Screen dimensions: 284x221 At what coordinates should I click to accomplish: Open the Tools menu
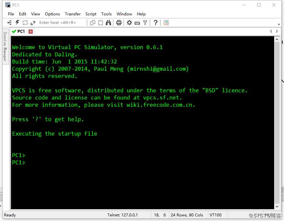(106, 14)
